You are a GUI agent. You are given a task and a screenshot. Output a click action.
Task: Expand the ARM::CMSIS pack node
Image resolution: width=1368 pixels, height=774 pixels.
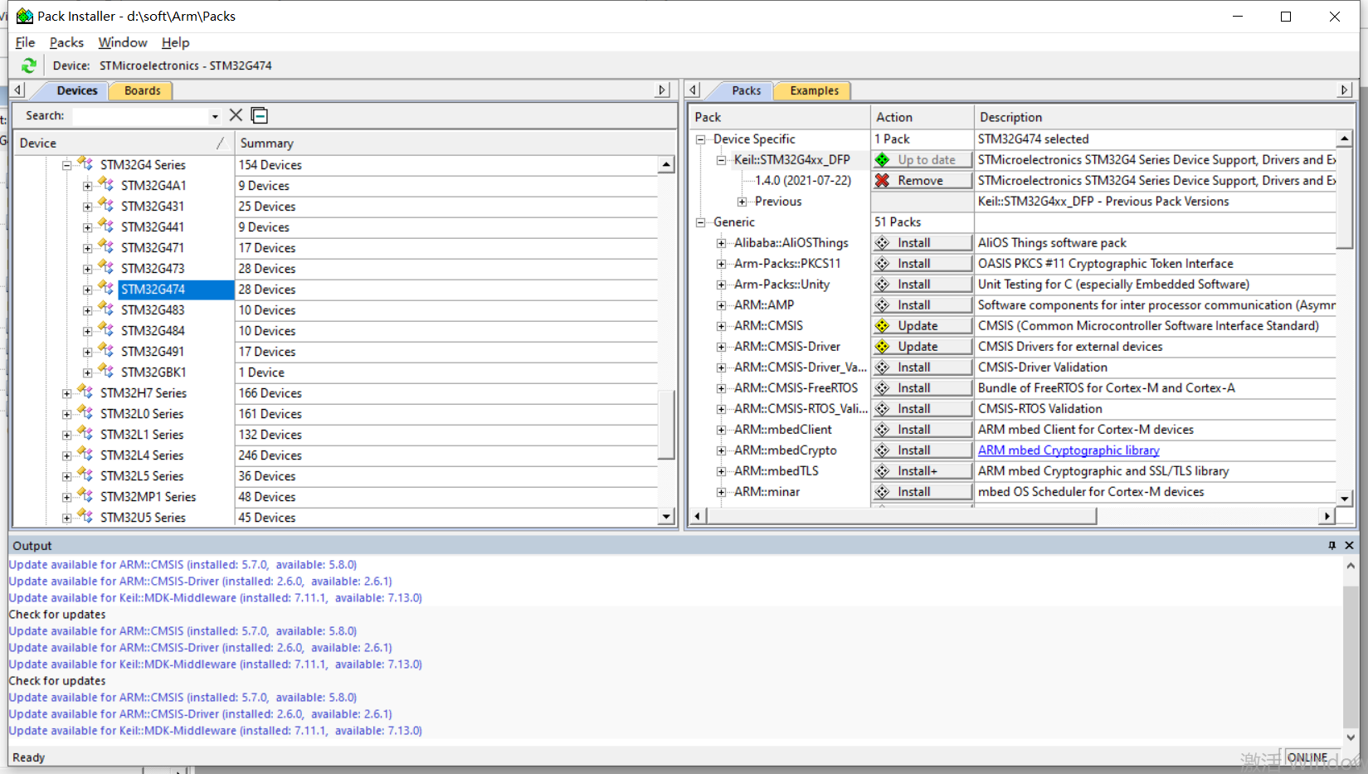tap(722, 326)
